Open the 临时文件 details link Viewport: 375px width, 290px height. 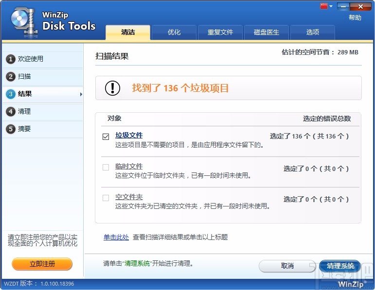pyautogui.click(x=129, y=166)
